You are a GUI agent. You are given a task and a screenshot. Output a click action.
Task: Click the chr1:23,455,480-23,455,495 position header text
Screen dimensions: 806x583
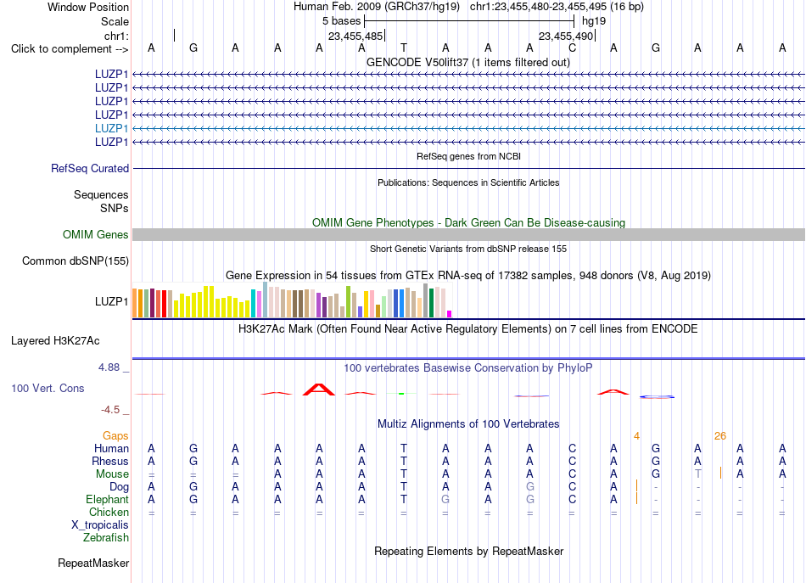[x=557, y=7]
